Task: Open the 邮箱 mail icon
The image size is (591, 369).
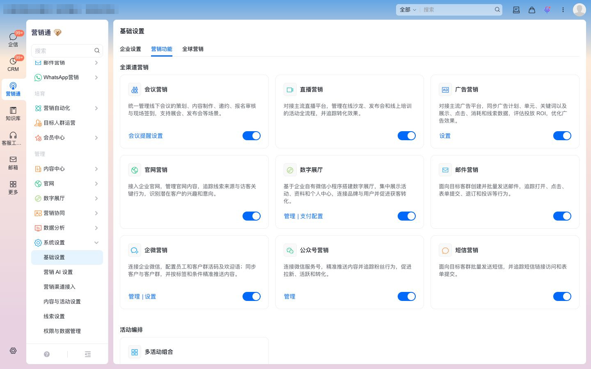Action: [13, 159]
